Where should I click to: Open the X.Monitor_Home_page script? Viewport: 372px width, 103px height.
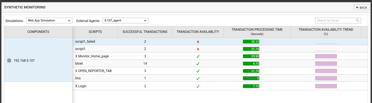pyautogui.click(x=92, y=56)
